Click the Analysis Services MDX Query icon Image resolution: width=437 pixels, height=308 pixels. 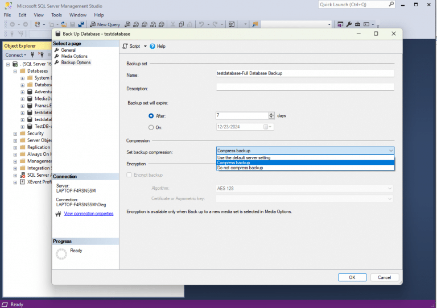point(136,24)
